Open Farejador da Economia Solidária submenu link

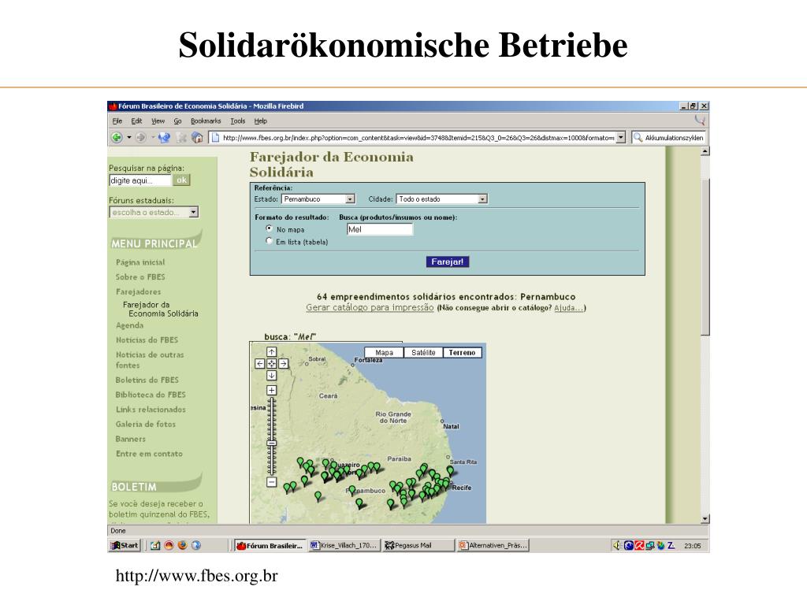coord(160,309)
